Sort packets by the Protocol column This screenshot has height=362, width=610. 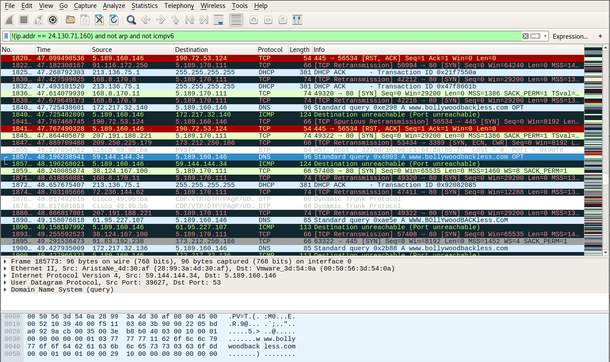271,49
